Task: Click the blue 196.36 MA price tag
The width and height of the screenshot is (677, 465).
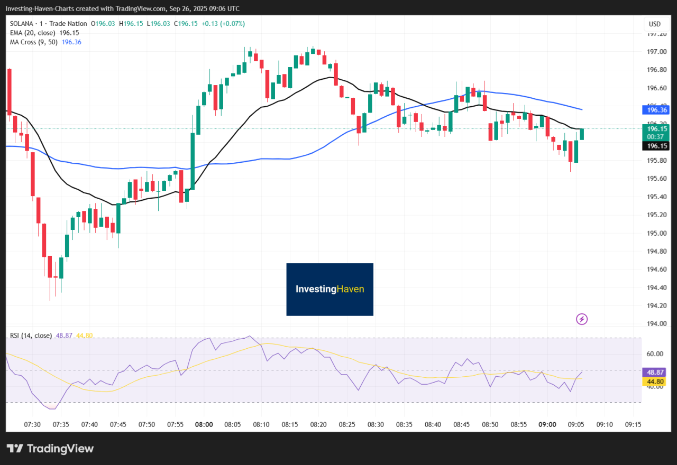Action: pos(654,110)
